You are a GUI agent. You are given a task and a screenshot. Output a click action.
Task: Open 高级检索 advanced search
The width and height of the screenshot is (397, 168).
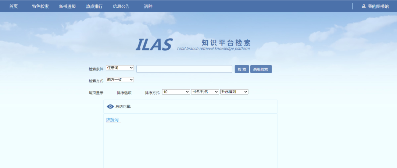pos(261,69)
